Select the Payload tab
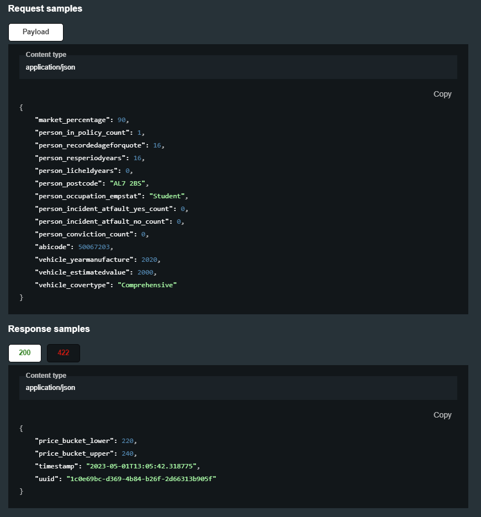The height and width of the screenshot is (517, 481). tap(35, 32)
